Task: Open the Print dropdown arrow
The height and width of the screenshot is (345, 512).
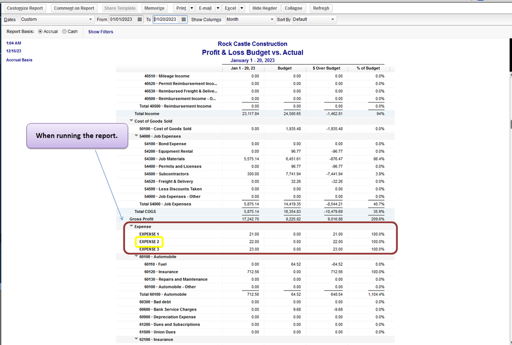Action: point(191,8)
